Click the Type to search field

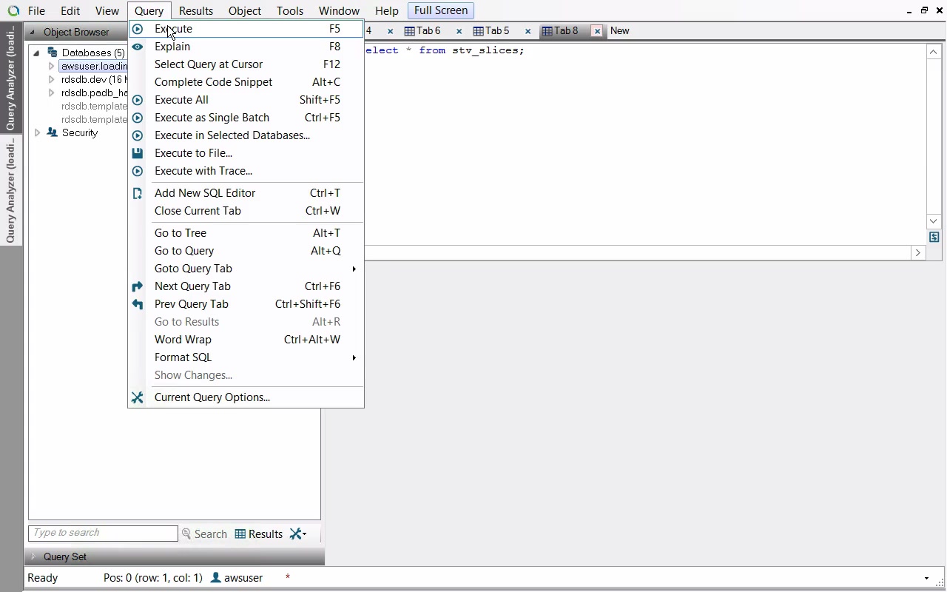point(103,533)
